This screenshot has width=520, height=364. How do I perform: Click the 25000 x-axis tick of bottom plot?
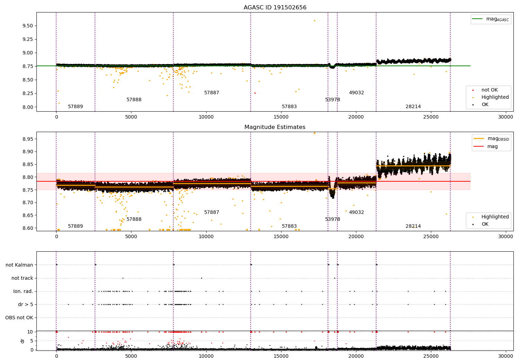(x=431, y=356)
